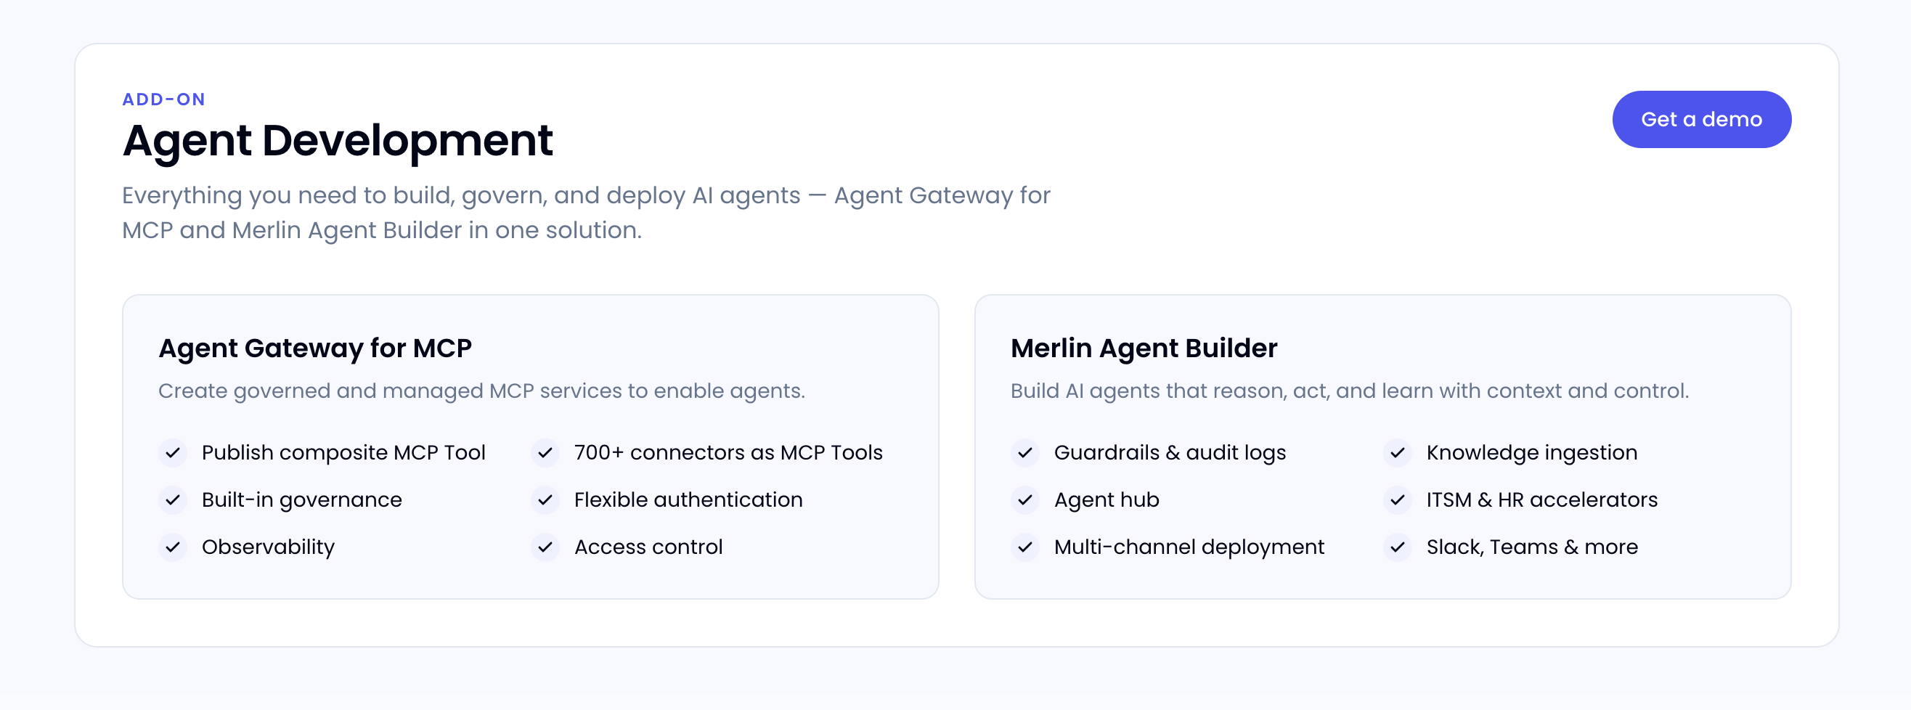The image size is (1911, 710).
Task: Click checkmark icon beside Access control
Action: 545,547
